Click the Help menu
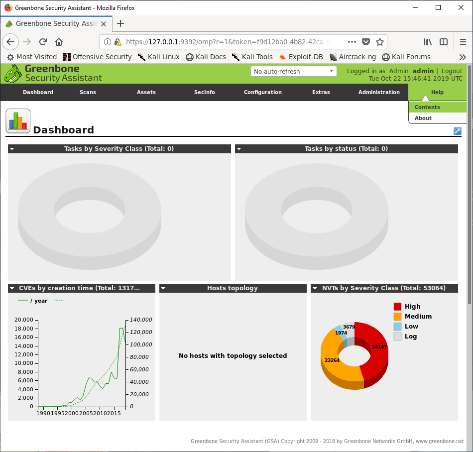 pos(437,92)
